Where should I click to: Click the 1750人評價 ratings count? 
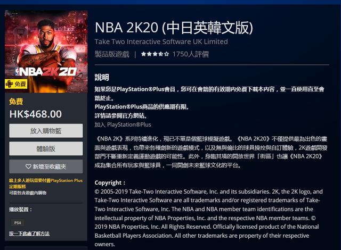[191, 54]
